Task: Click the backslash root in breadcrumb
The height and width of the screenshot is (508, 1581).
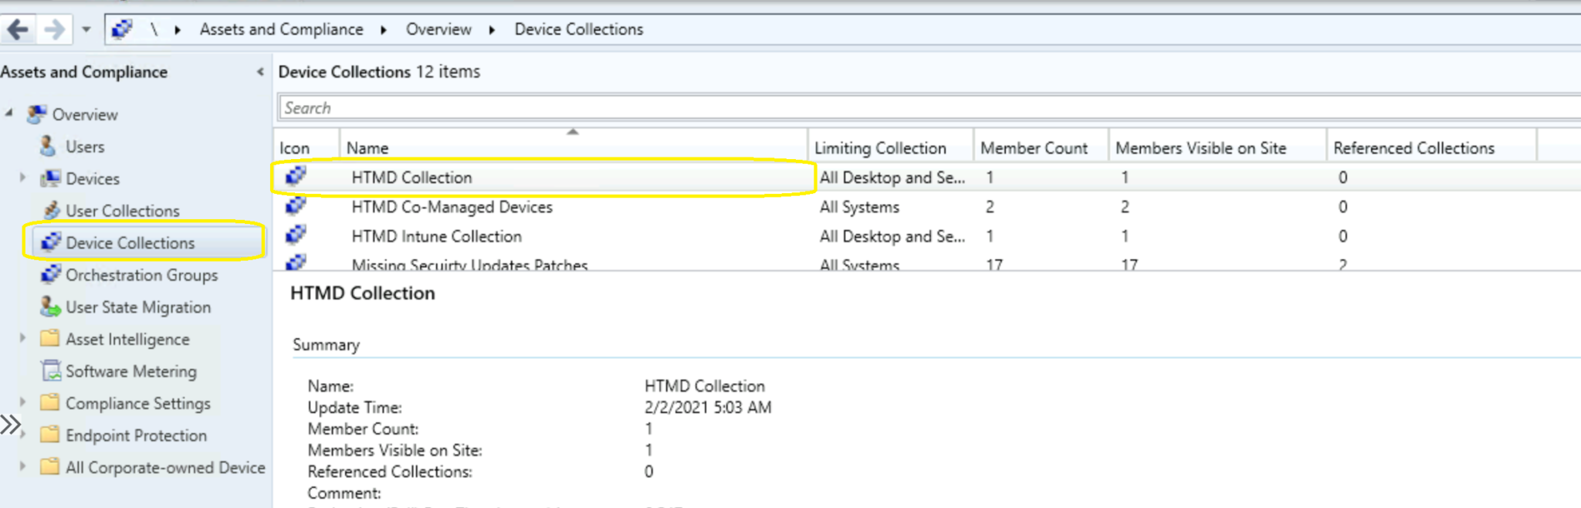Action: (x=154, y=29)
